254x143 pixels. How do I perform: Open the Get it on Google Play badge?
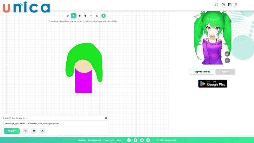pos(213,84)
